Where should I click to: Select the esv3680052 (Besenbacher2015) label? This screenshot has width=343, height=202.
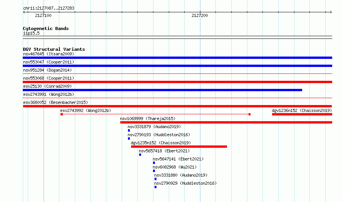point(55,102)
